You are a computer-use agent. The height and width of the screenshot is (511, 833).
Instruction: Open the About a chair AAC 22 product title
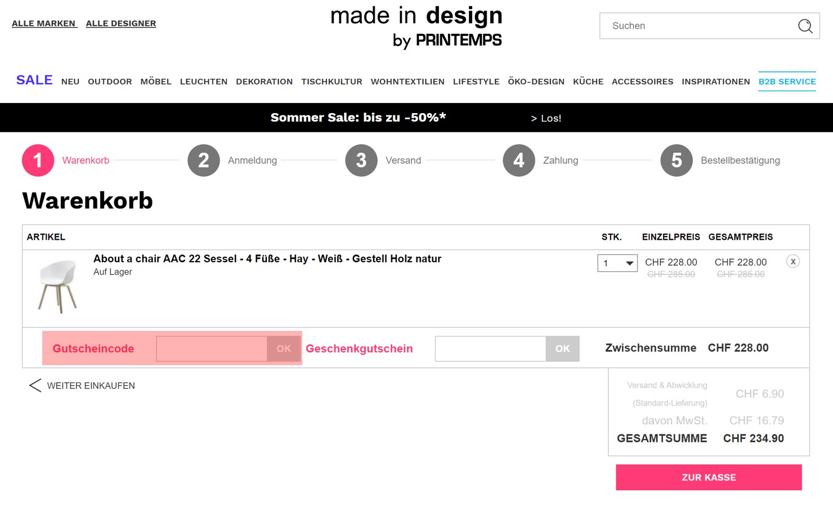click(267, 259)
